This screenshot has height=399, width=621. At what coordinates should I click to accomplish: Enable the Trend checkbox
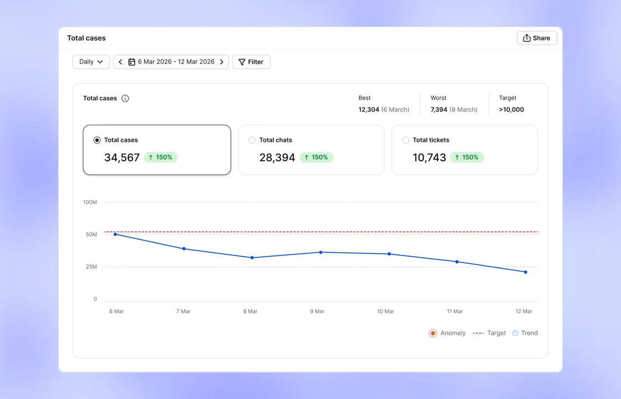[x=515, y=333]
